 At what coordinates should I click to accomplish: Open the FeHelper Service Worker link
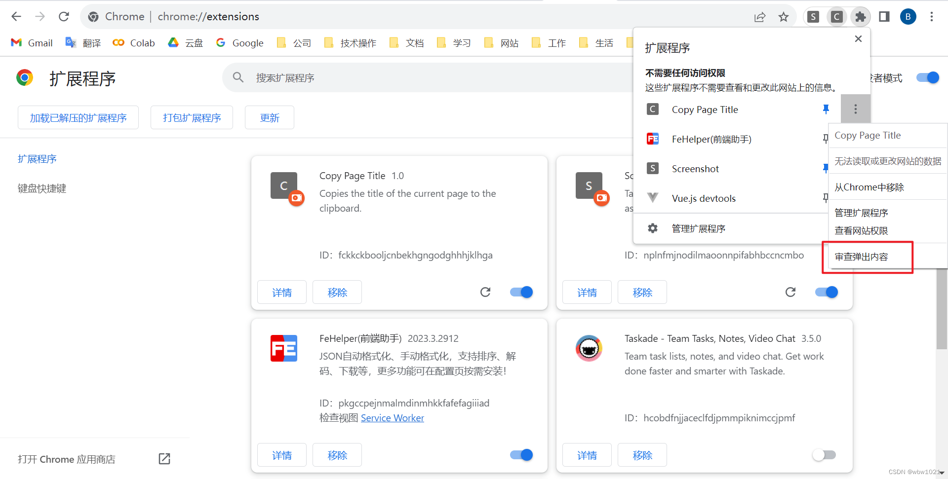click(x=393, y=418)
